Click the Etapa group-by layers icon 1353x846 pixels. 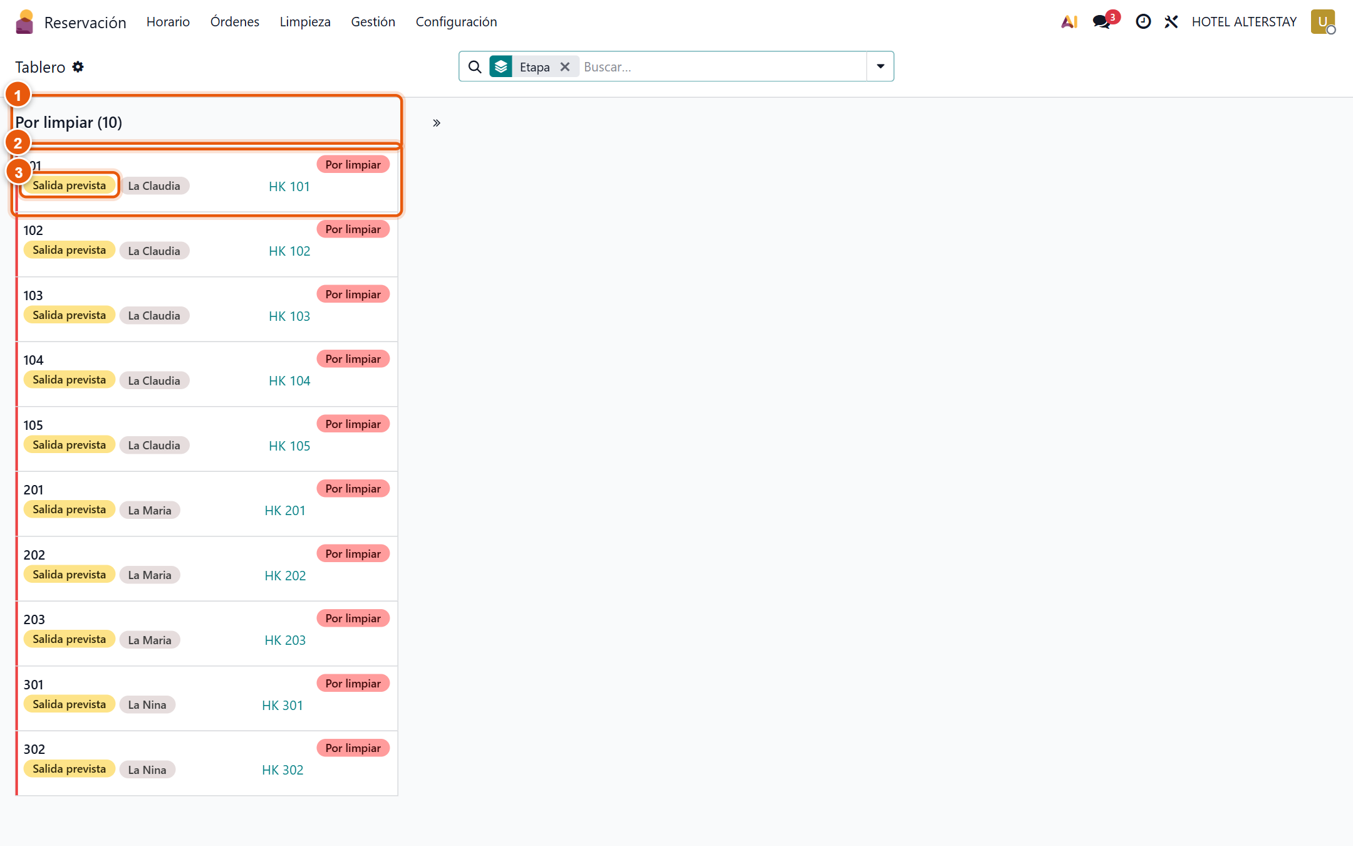click(x=501, y=66)
